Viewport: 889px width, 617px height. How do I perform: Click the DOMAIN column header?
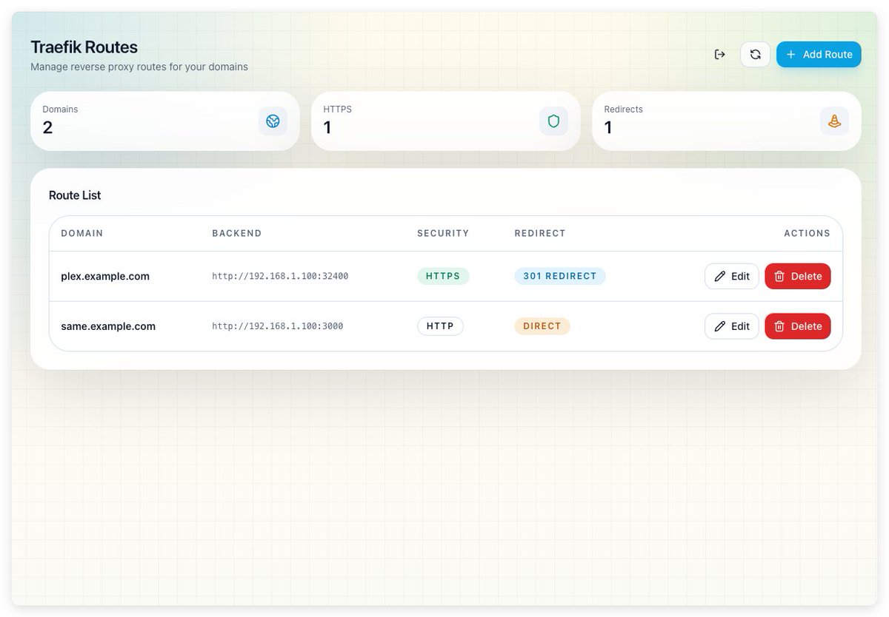coord(82,233)
